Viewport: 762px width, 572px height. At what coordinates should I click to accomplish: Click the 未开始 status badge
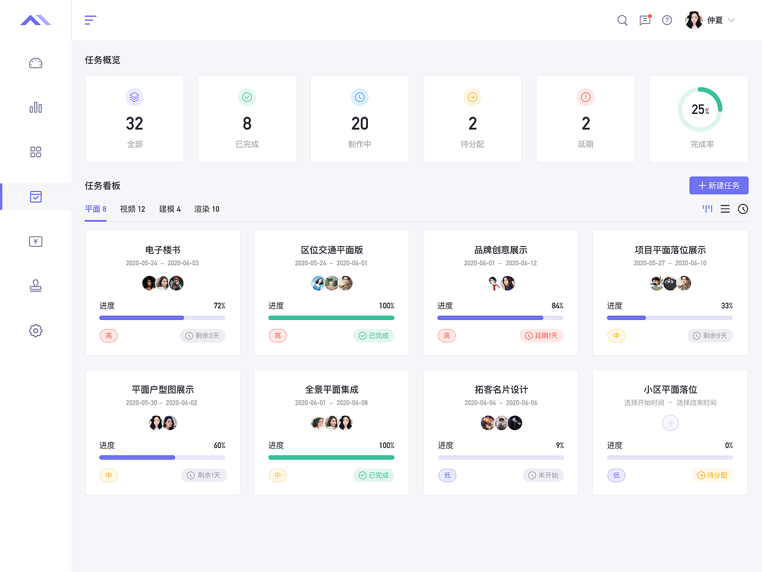tap(543, 475)
